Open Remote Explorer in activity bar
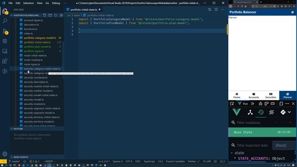This screenshot has width=297, height=167. click(x=5, y=51)
